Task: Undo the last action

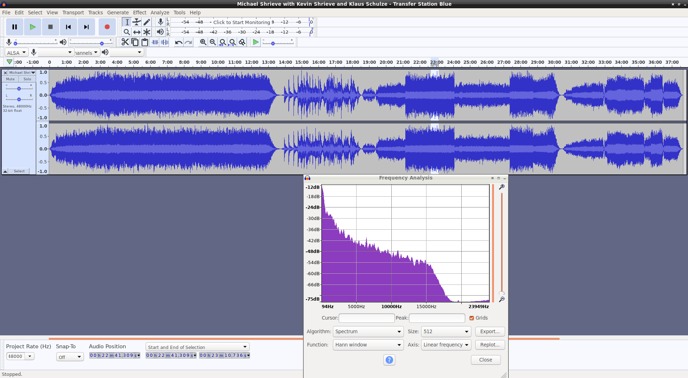Action: (178, 42)
